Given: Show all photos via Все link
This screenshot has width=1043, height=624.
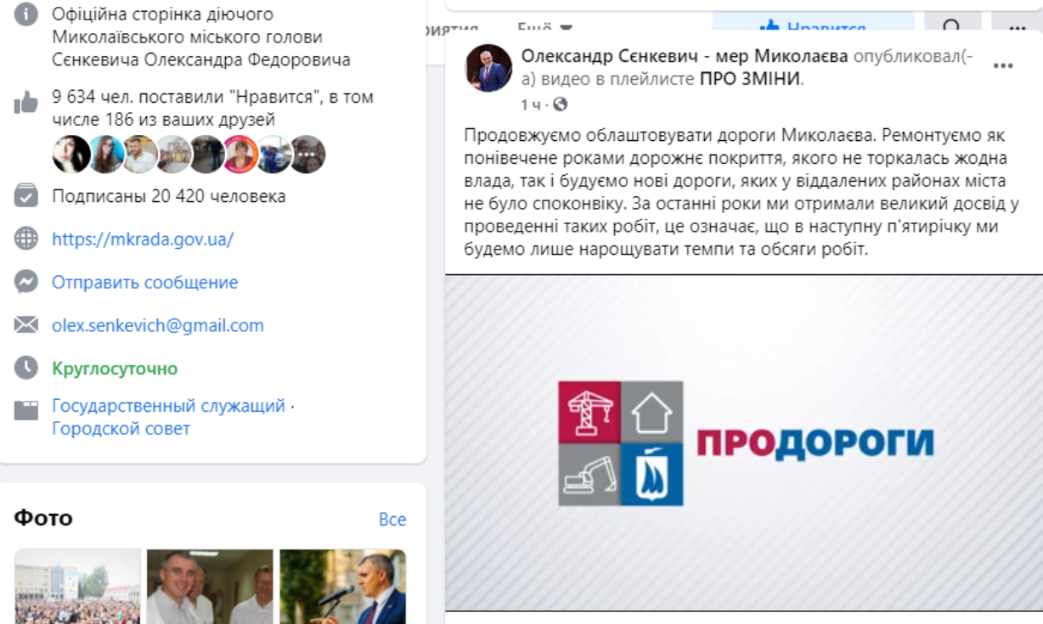Looking at the screenshot, I should pyautogui.click(x=392, y=519).
